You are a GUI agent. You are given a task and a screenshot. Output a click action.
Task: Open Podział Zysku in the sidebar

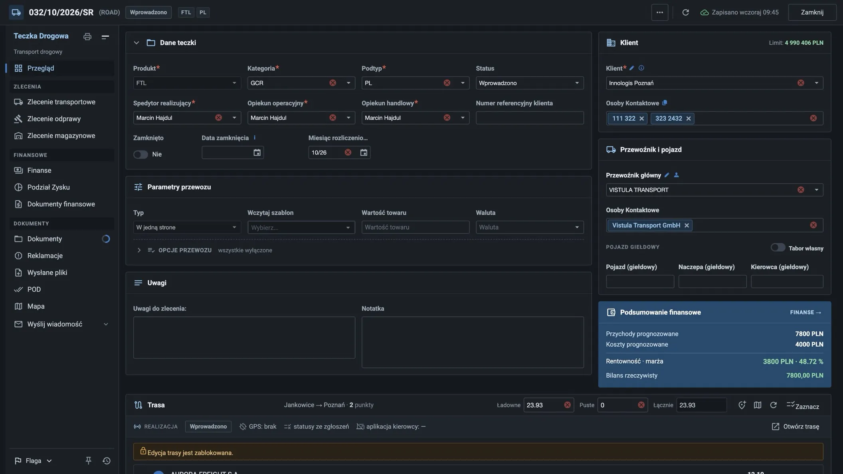[x=61, y=188]
